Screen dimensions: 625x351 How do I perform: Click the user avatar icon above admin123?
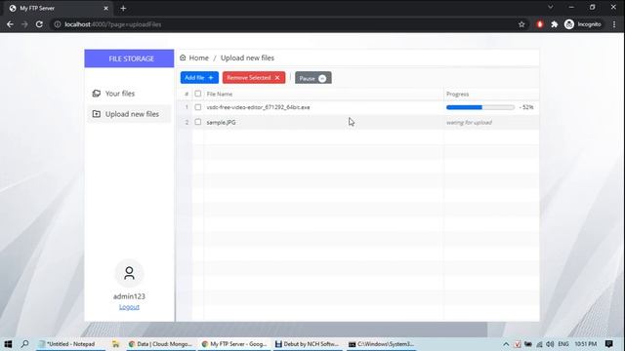pyautogui.click(x=129, y=273)
